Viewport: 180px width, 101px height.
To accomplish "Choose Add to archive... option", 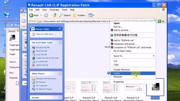I will (133, 30).
